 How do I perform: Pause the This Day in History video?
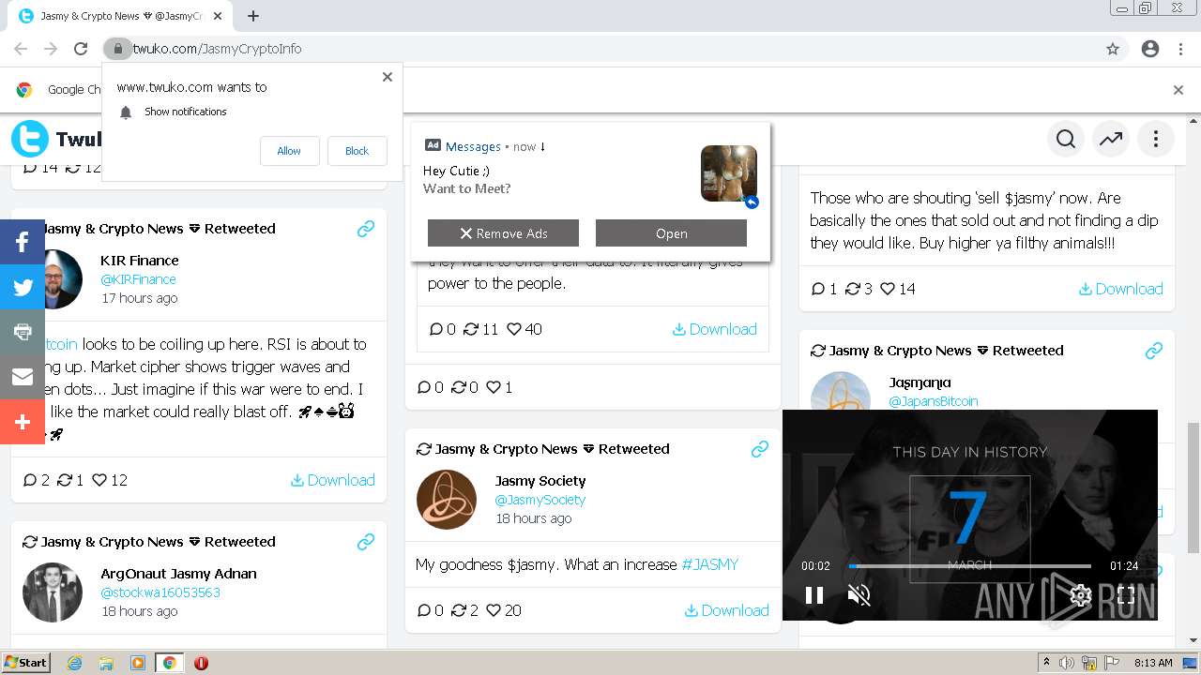814,595
